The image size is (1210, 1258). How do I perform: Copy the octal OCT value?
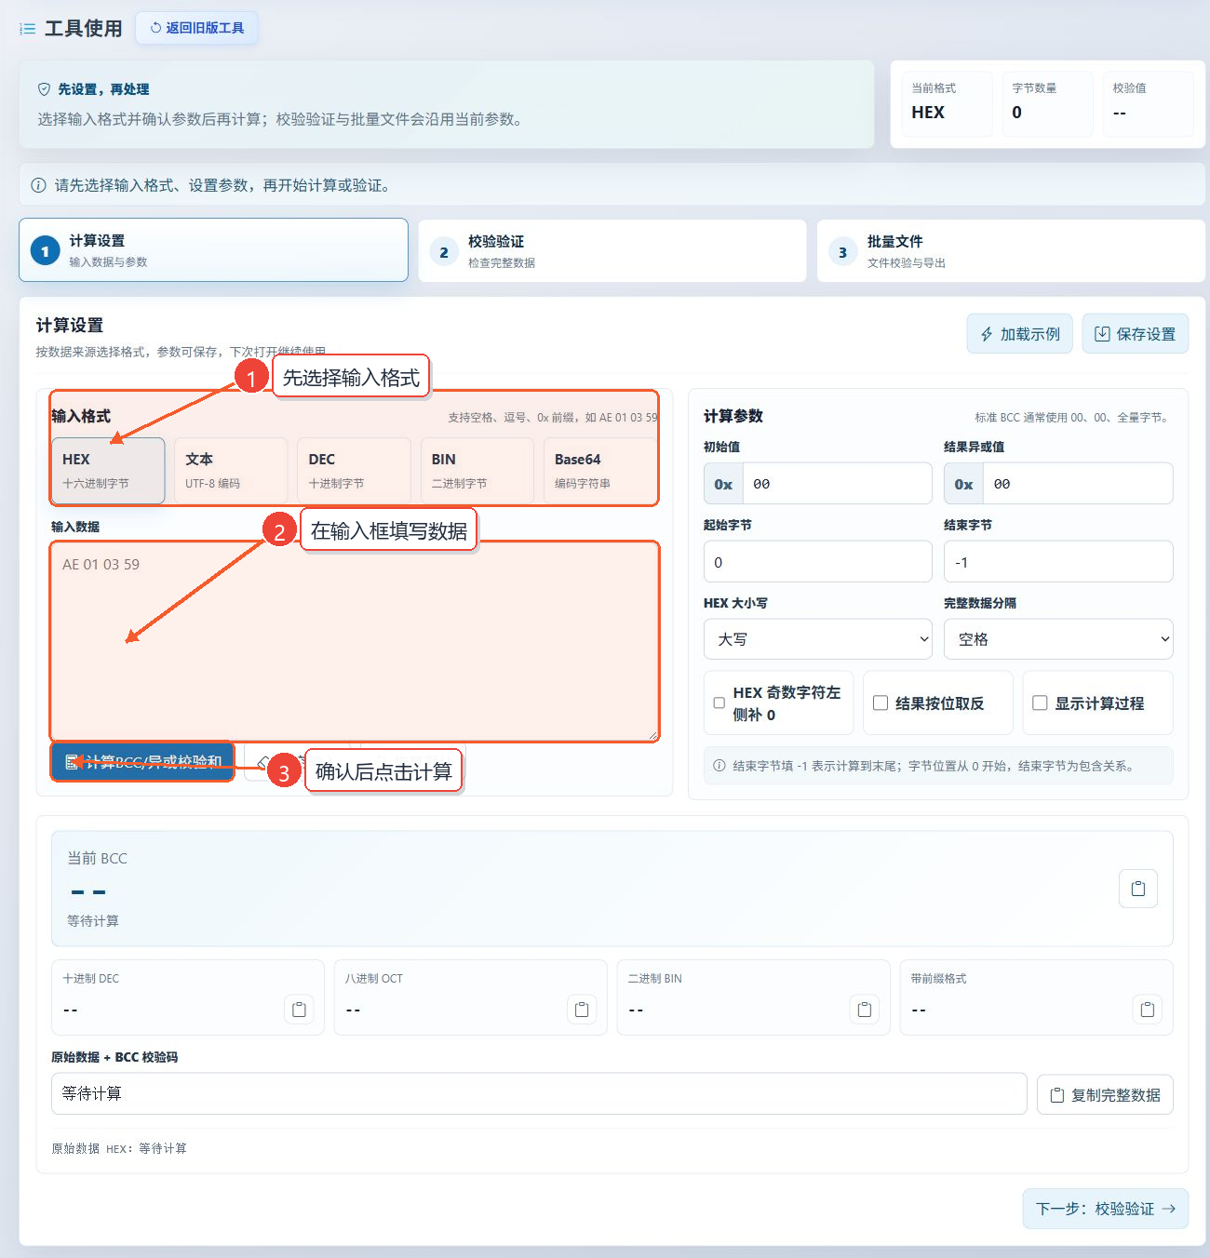pos(582,1010)
